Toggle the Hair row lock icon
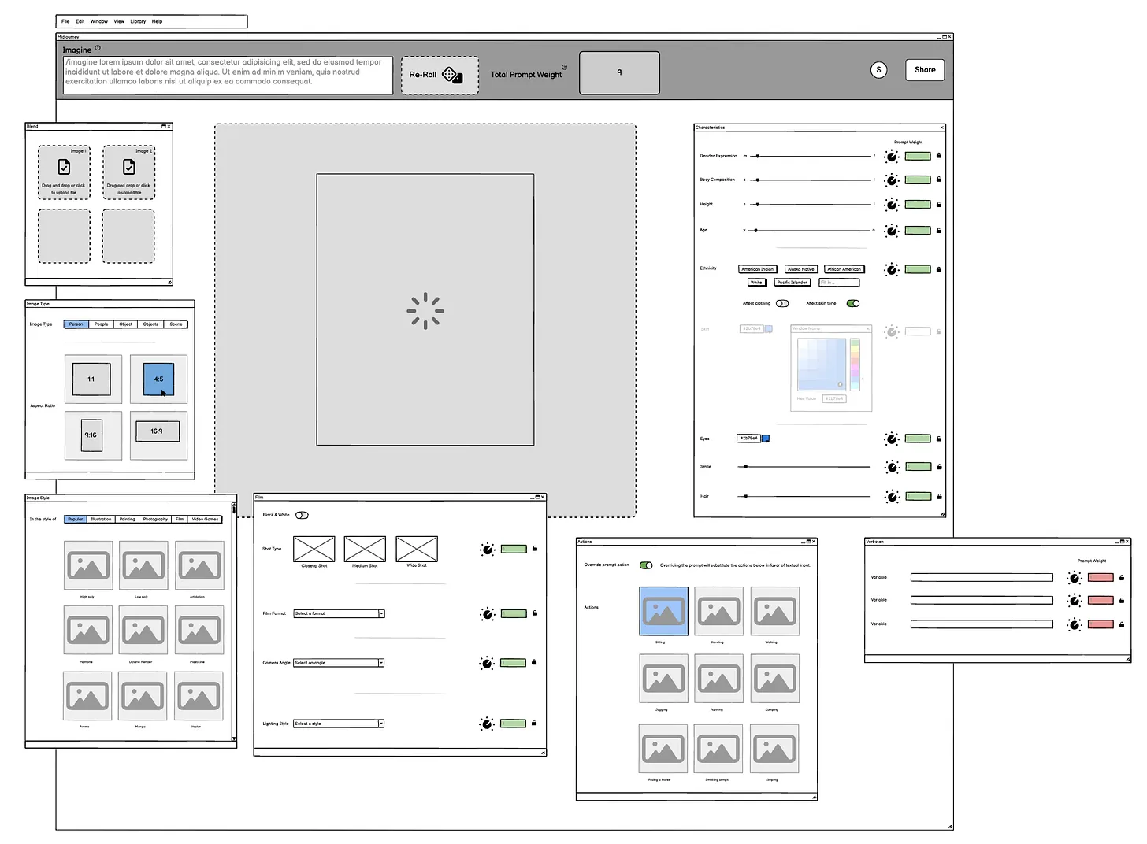Viewport: 1147px width, 844px height. (939, 496)
